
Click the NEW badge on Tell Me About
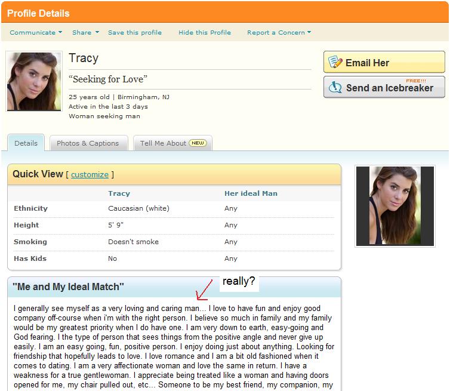click(198, 143)
